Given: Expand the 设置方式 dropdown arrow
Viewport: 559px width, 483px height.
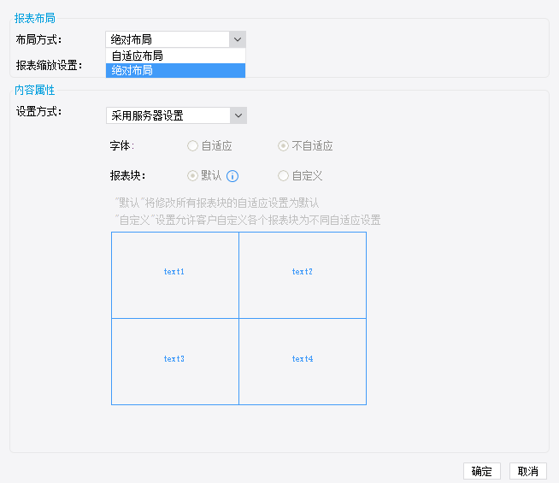Looking at the screenshot, I should click(238, 115).
